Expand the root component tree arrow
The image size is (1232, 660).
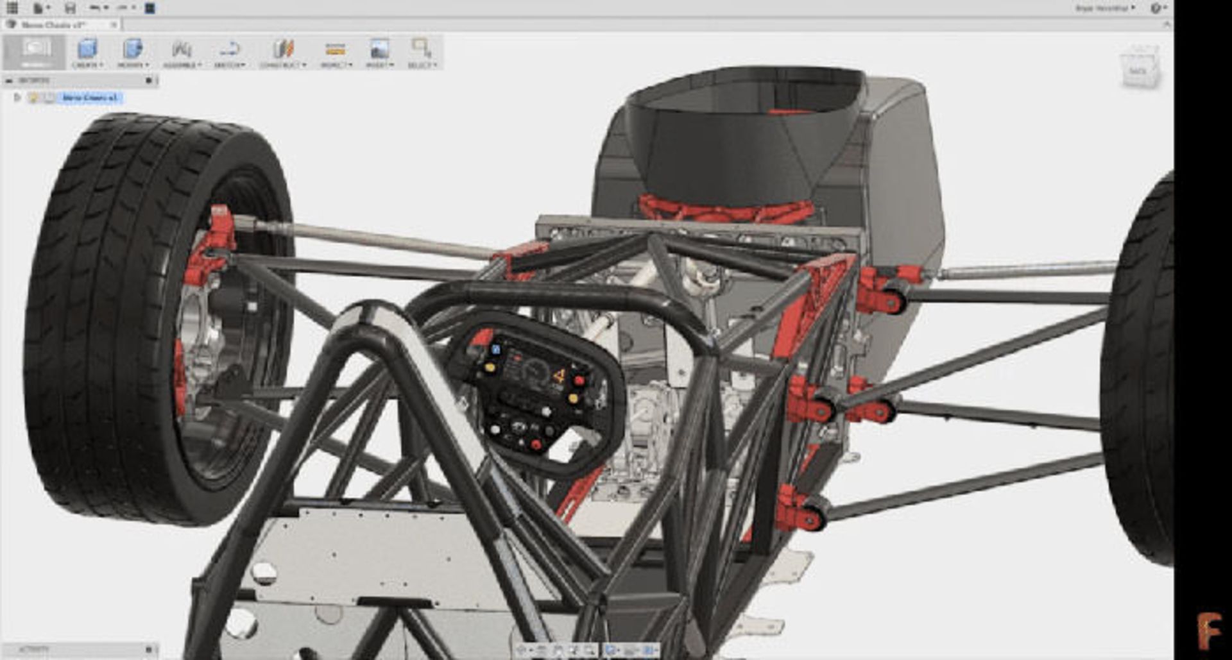coord(17,97)
